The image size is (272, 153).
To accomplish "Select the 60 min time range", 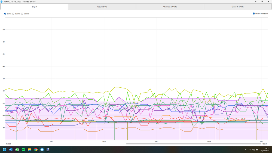I will click(x=22, y=14).
